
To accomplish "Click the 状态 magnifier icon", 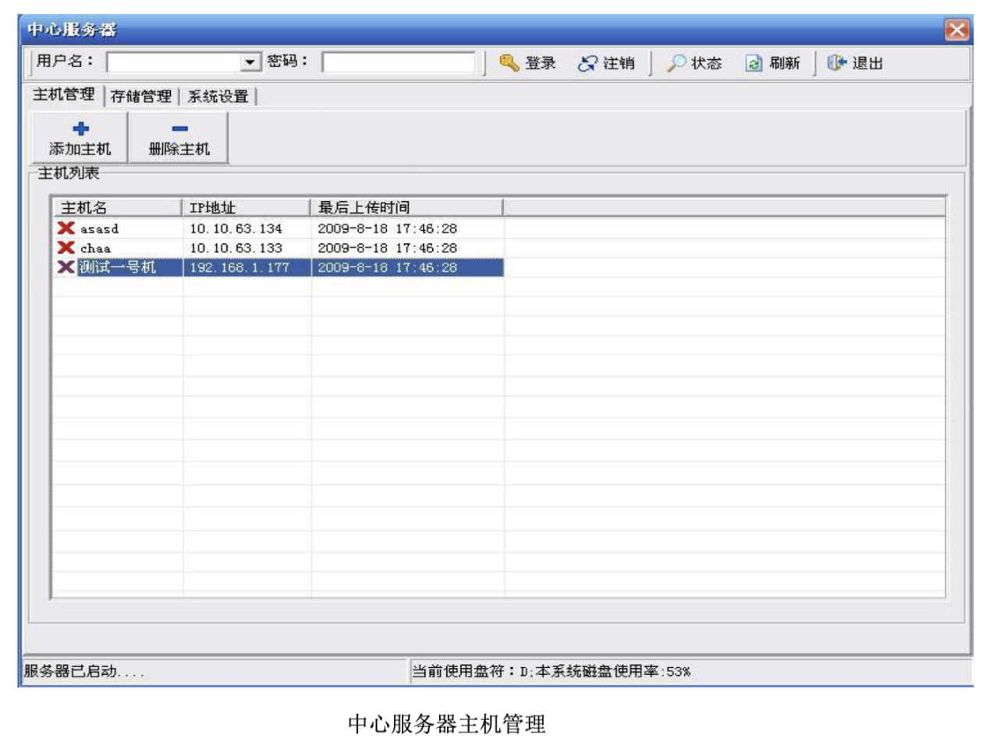I will pos(676,62).
